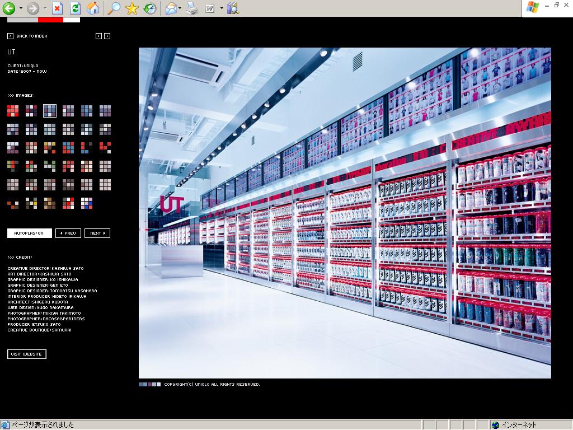Screen dimensions: 573x430
Task: Select the fourth thumbnail in the top images row
Action: (x=68, y=111)
